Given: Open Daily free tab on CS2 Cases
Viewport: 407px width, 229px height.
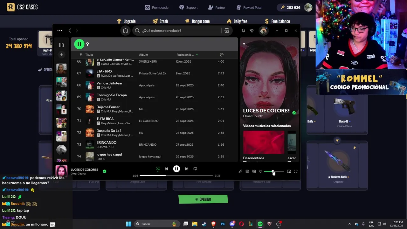Looking at the screenshot, I should coord(237,21).
